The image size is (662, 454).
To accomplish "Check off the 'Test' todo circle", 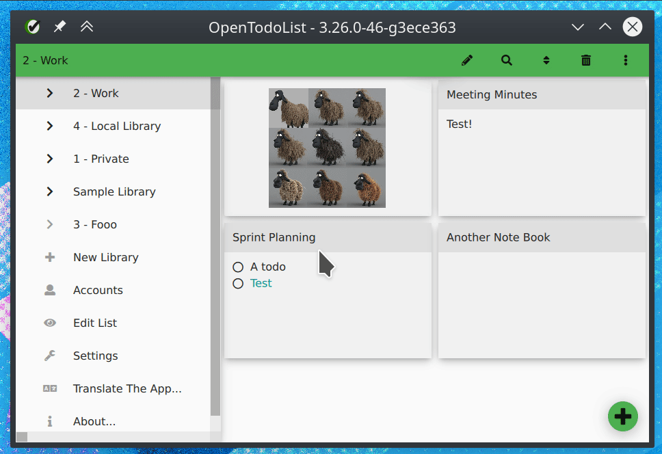I will pyautogui.click(x=238, y=284).
